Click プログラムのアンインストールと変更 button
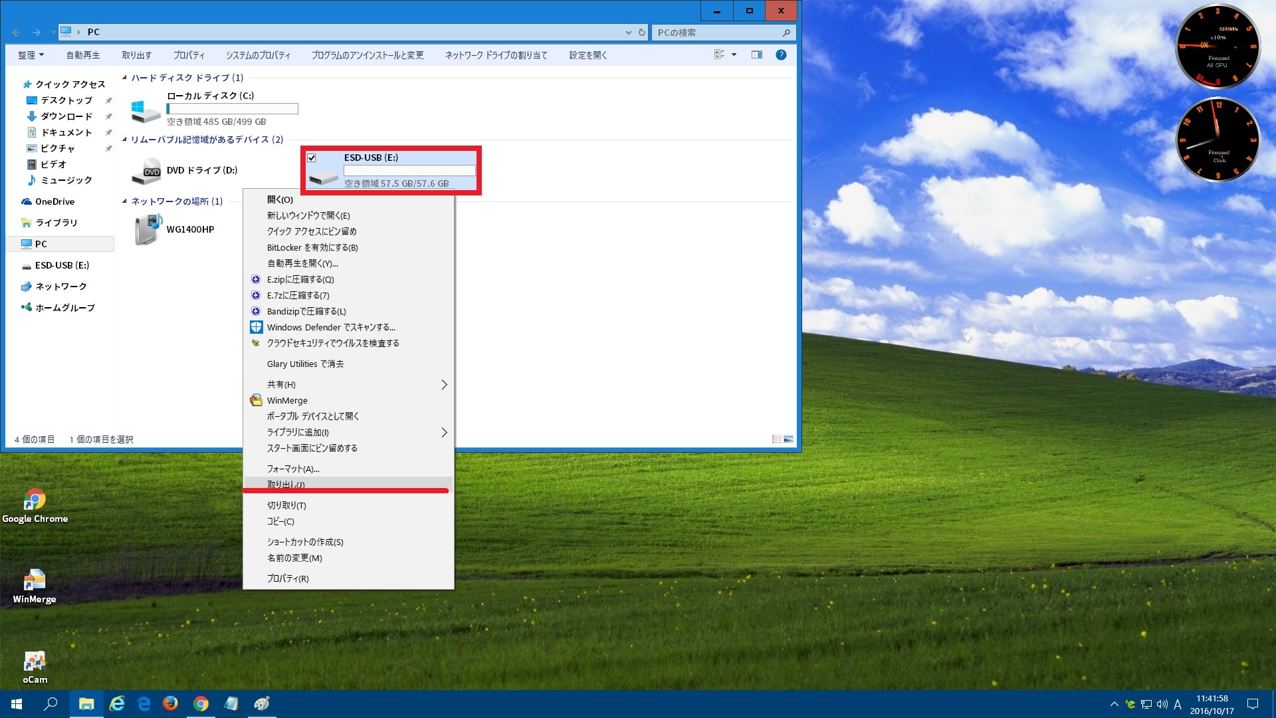The image size is (1276, 718). click(368, 55)
